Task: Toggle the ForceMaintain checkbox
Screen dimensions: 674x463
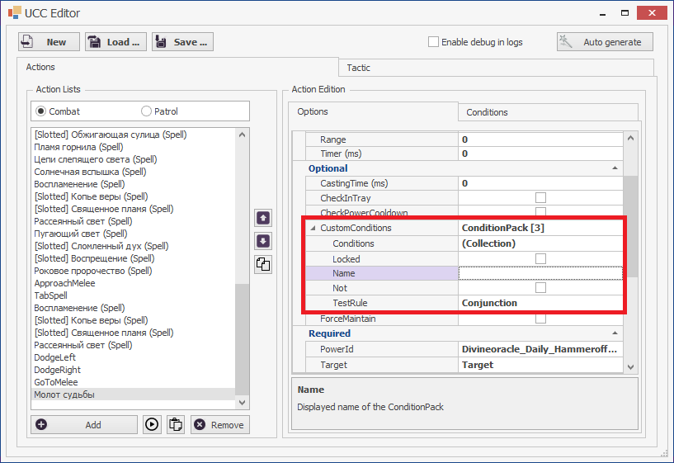Action: click(540, 319)
